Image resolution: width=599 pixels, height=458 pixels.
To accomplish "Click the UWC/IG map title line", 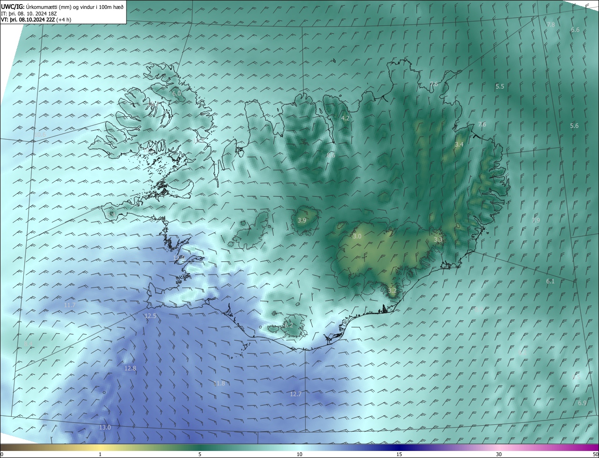I will pos(62,7).
